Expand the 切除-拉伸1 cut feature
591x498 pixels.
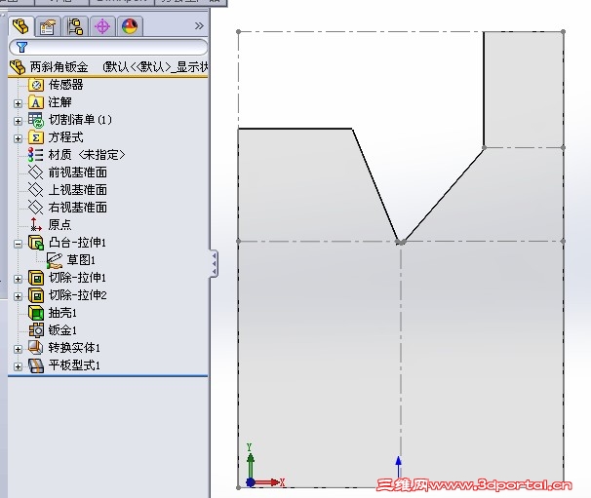click(x=18, y=279)
